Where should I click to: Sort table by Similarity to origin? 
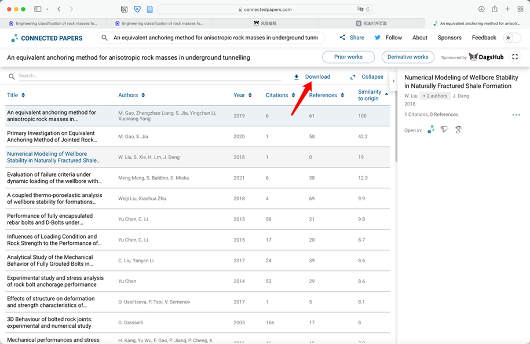click(372, 95)
